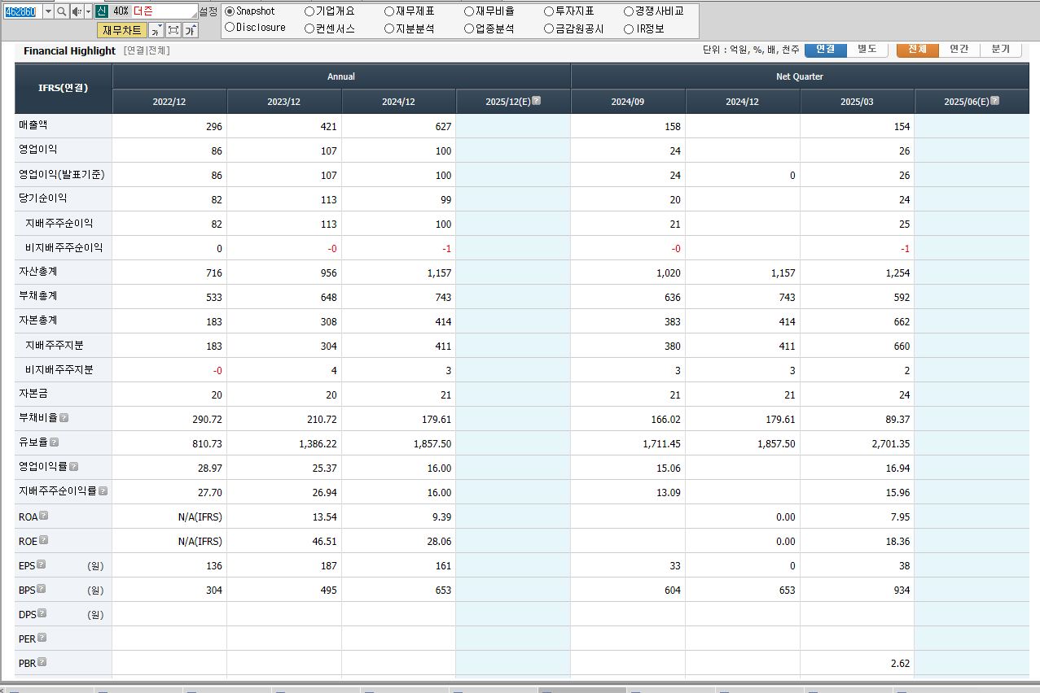Click the 2024/09 column header

coord(628,102)
